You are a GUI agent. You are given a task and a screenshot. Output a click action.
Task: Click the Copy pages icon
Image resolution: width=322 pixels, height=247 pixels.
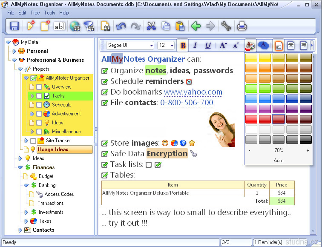(166, 26)
